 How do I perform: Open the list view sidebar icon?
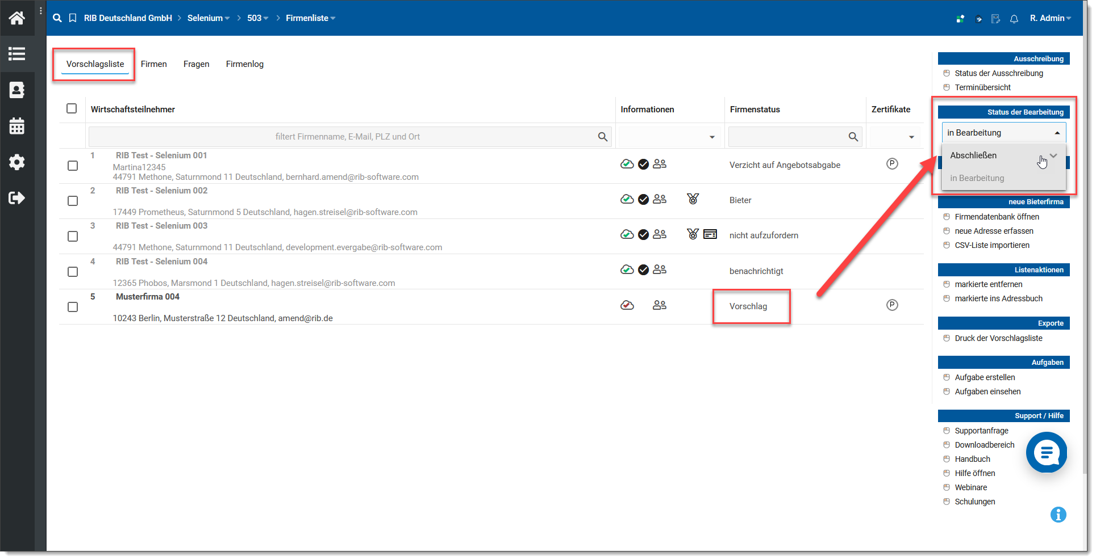tap(17, 54)
